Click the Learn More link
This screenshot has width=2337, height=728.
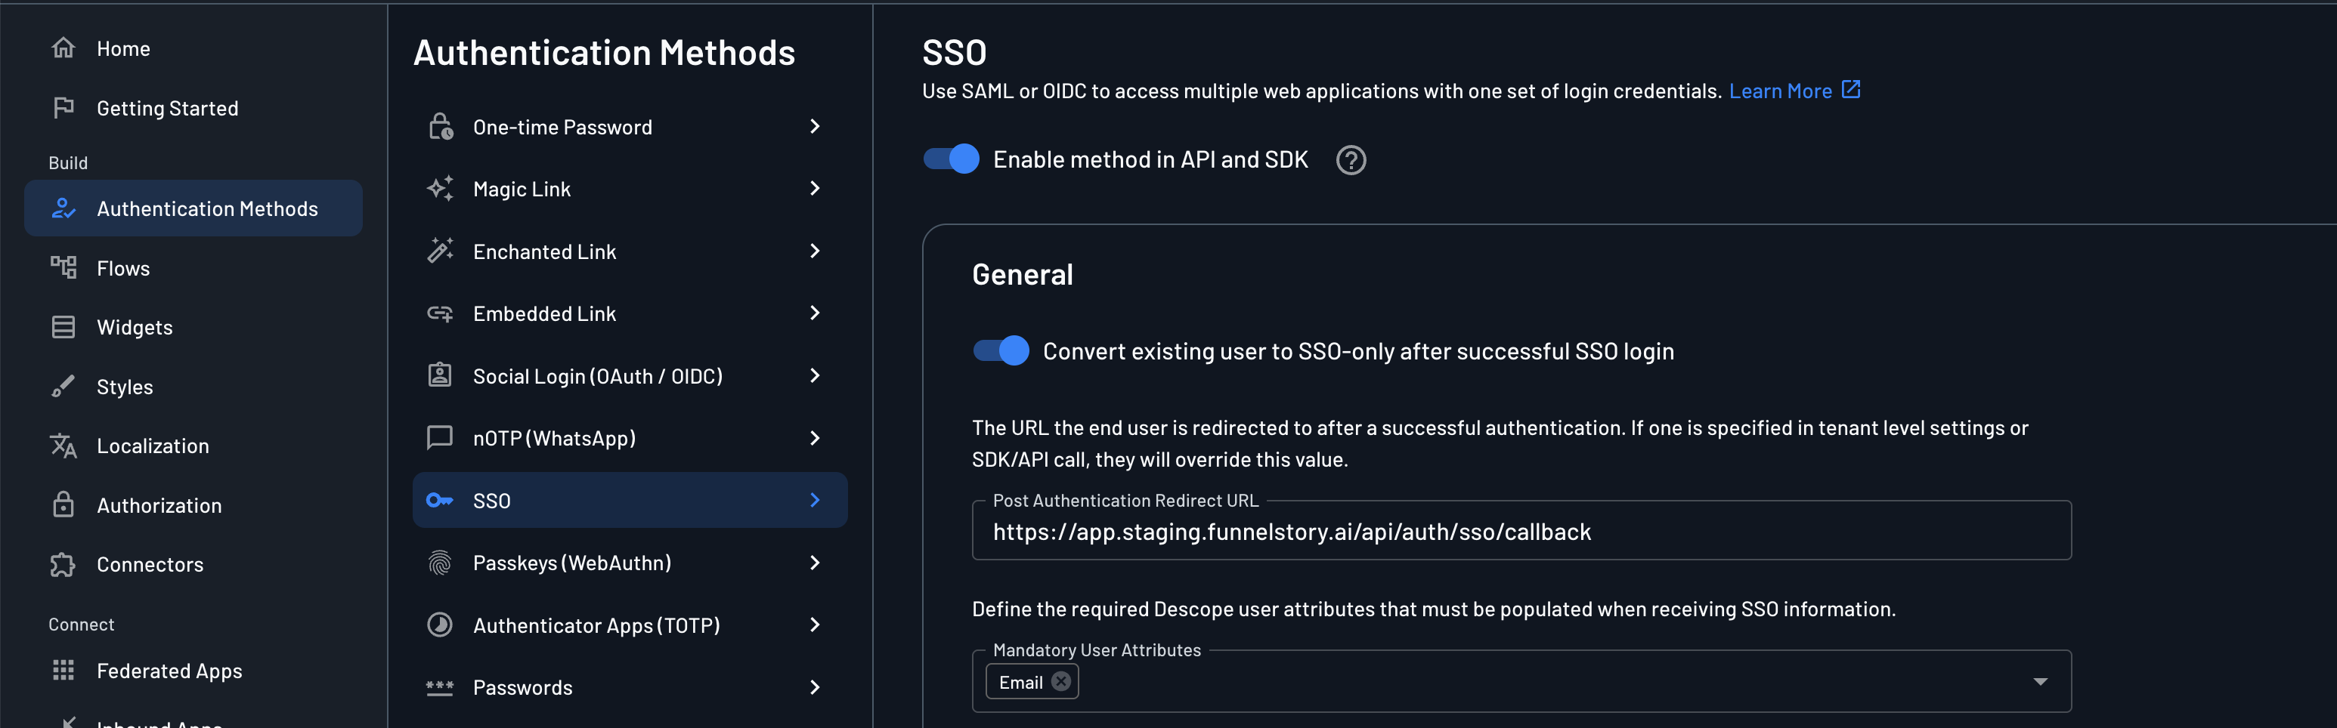click(1781, 91)
